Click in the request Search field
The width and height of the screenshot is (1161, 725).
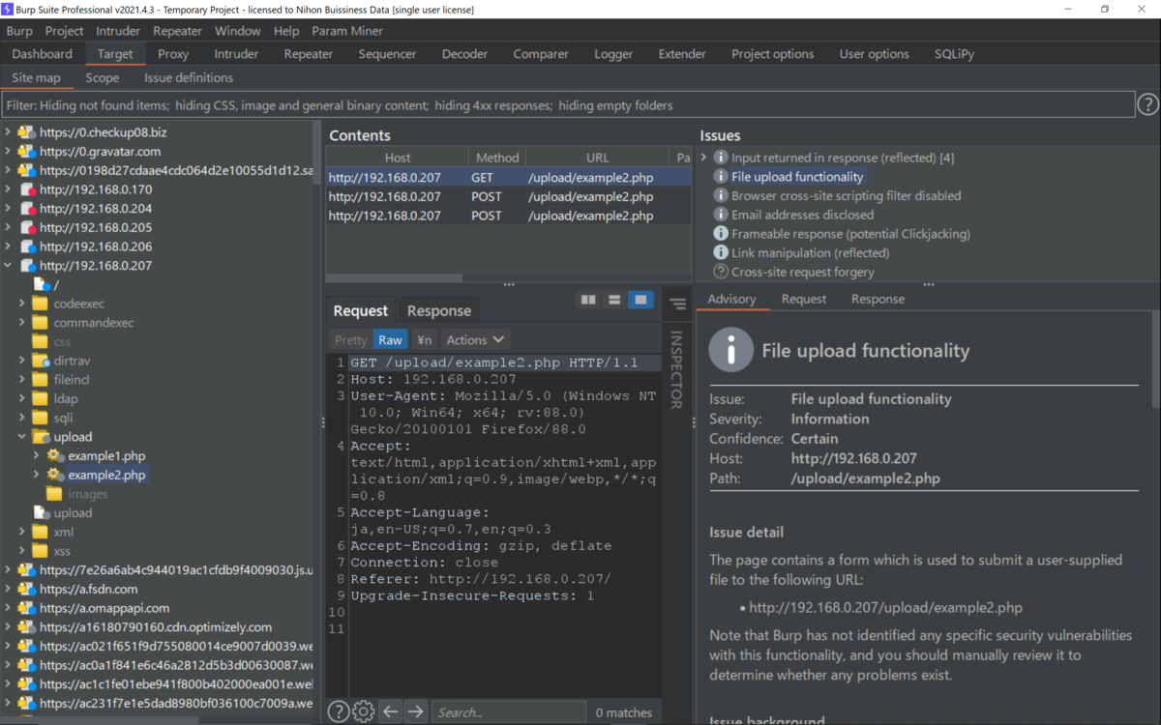pos(508,711)
